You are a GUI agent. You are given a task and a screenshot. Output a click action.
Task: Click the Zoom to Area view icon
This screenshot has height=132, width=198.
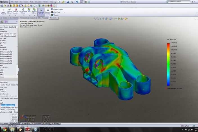click(98, 19)
